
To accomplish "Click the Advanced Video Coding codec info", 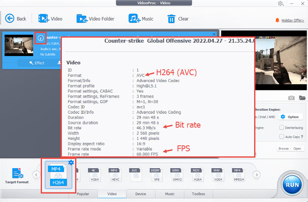I will tap(159, 112).
